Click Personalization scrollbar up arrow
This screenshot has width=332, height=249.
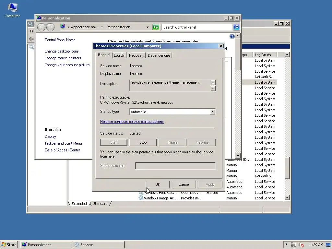[238, 36]
